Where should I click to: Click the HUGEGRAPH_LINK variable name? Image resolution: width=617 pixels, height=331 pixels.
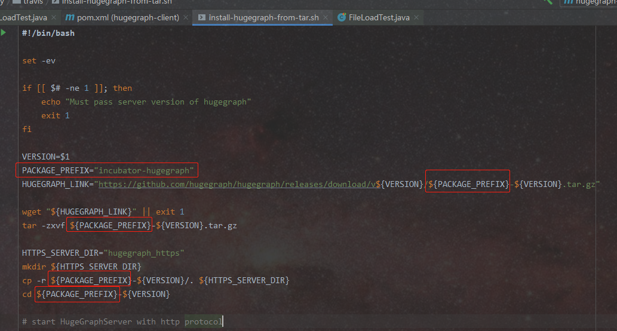(x=55, y=184)
